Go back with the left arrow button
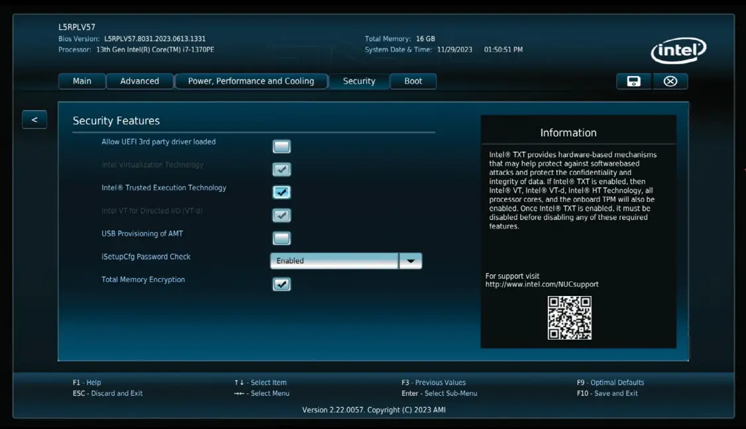 point(34,120)
